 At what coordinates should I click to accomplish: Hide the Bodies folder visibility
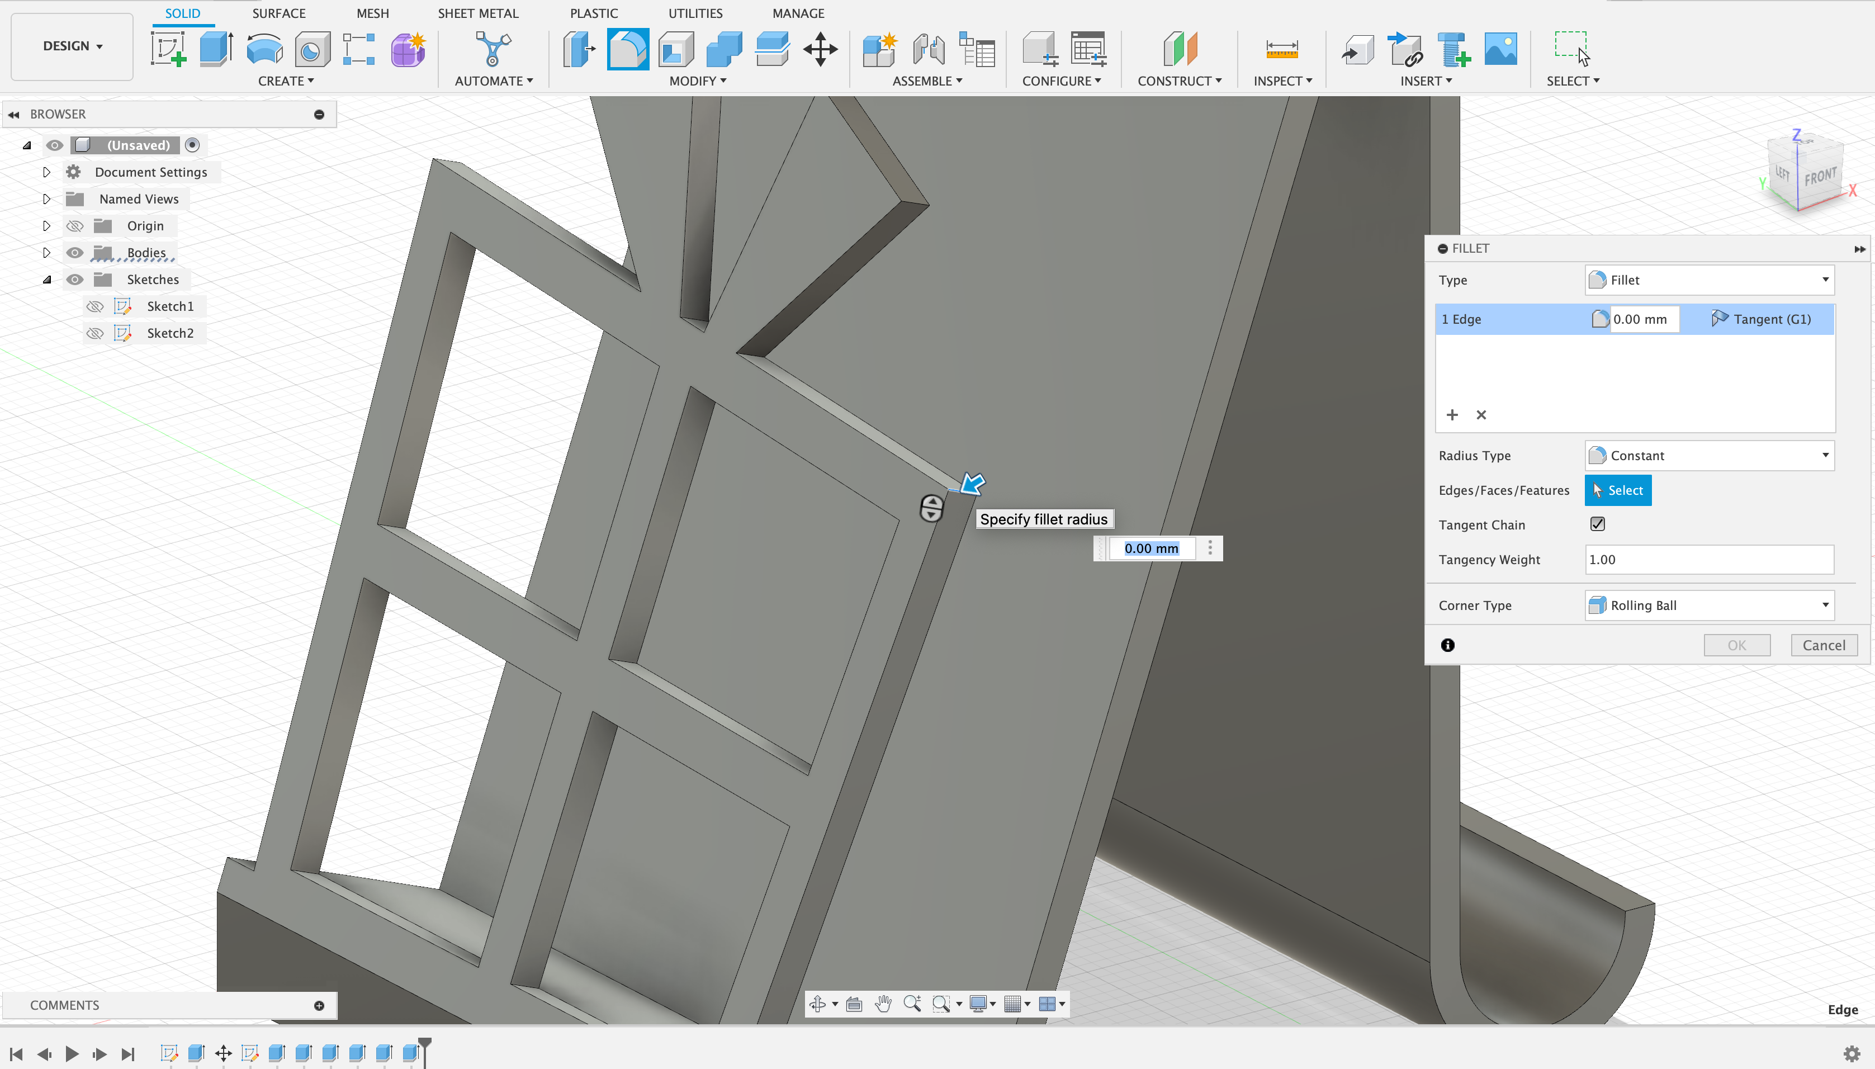pos(75,253)
